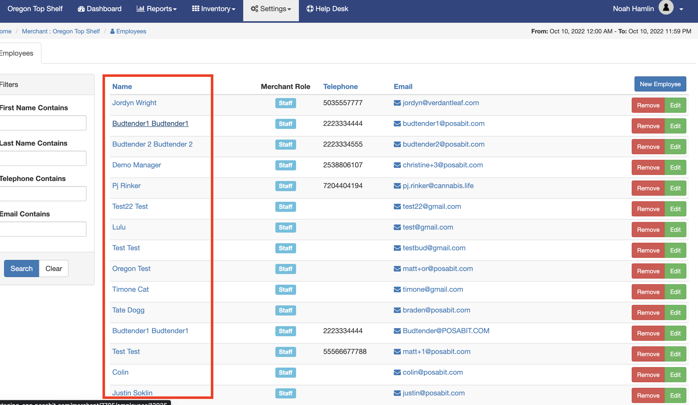Open Tate Dogg employee profile
This screenshot has width=698, height=405.
click(x=128, y=310)
